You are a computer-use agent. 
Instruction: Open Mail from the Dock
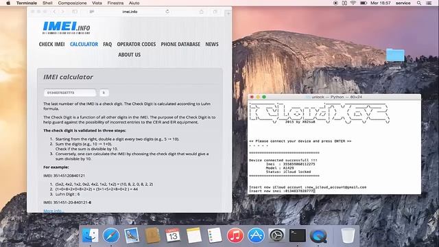tap(131, 235)
